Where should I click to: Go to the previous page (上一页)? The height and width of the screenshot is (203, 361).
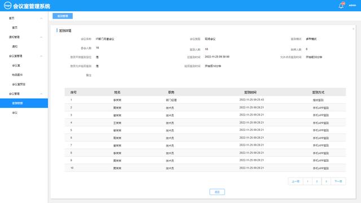pyautogui.click(x=296, y=182)
